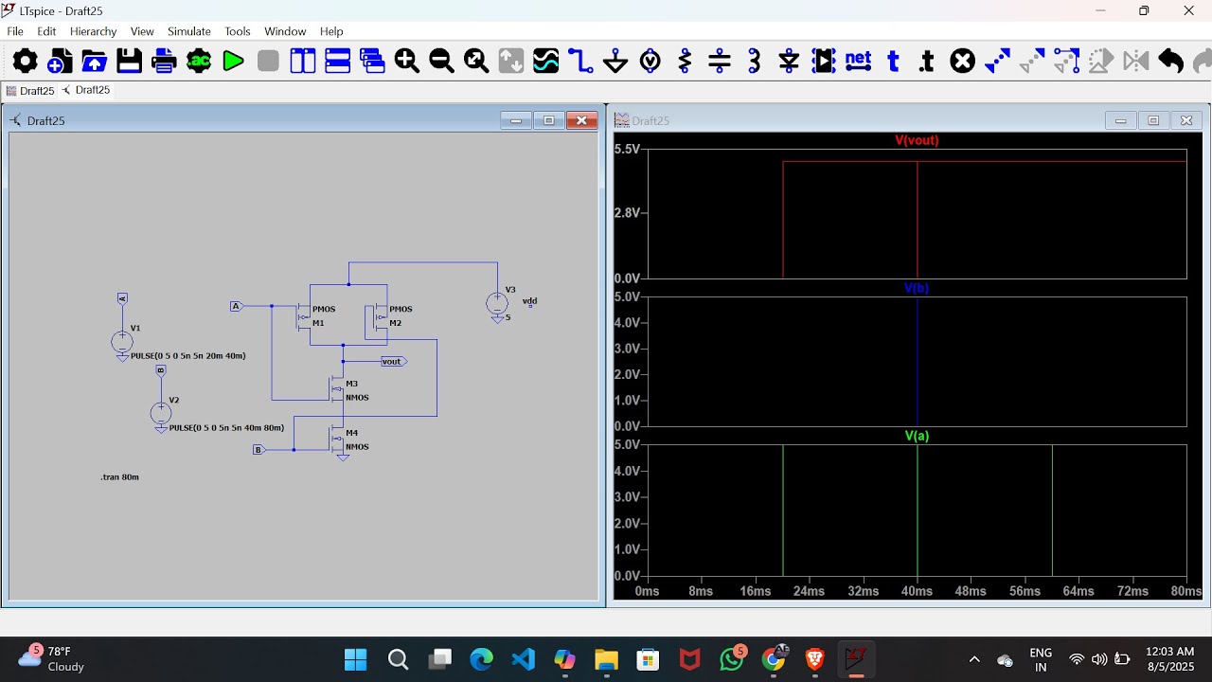Click the grayed Rotate icon
This screenshot has height=682, width=1212.
click(x=1101, y=62)
